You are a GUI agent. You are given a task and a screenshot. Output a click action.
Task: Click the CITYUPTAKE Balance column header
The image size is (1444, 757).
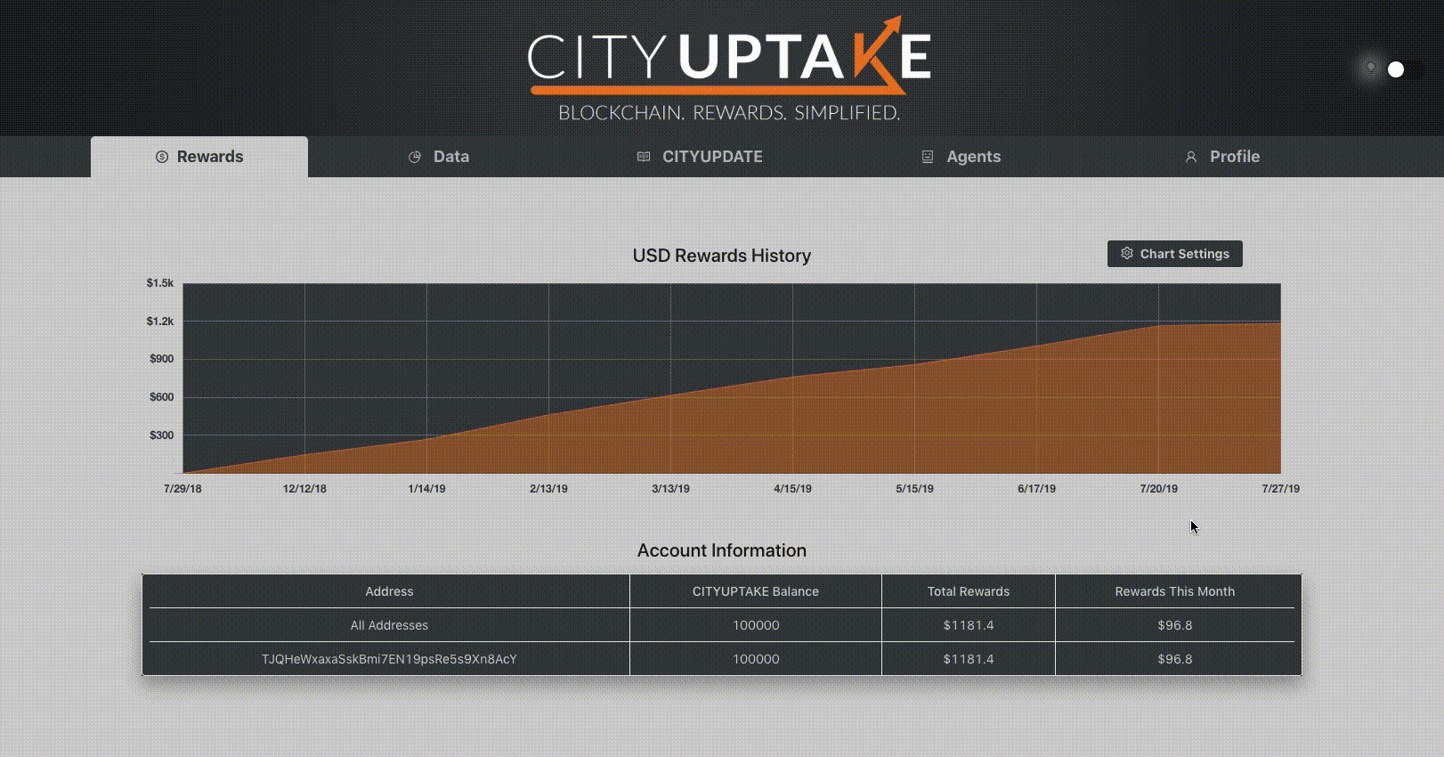pos(756,591)
